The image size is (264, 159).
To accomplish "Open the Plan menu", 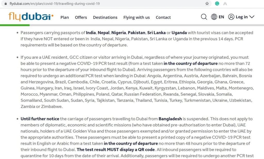I will pyautogui.click(x=65, y=17).
